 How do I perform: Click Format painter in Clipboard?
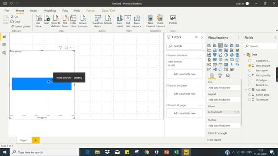pos(20,26)
